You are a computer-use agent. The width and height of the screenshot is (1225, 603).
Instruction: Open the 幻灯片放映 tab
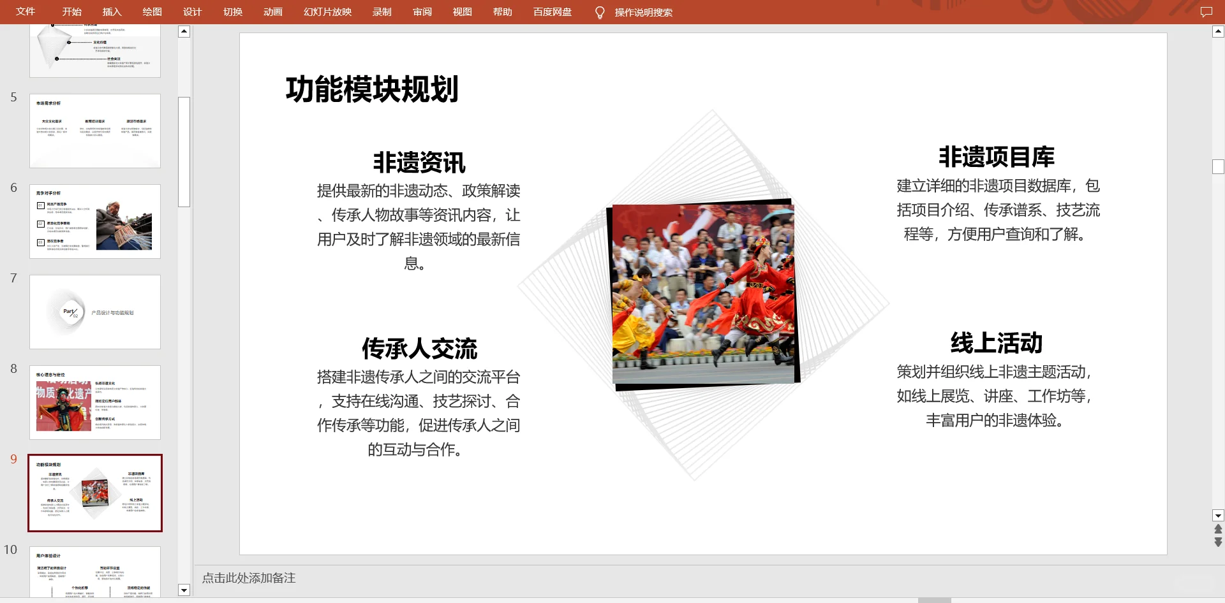tap(327, 12)
